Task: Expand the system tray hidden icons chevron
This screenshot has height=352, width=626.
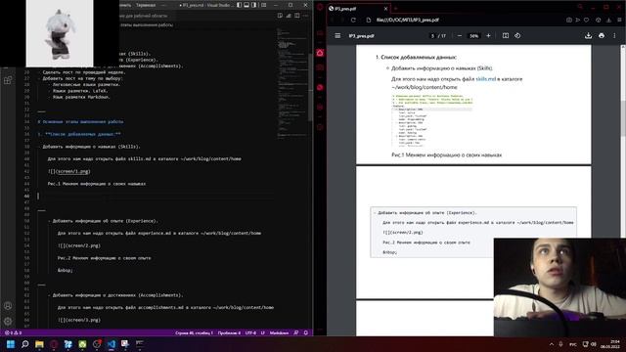Action: click(x=552, y=344)
